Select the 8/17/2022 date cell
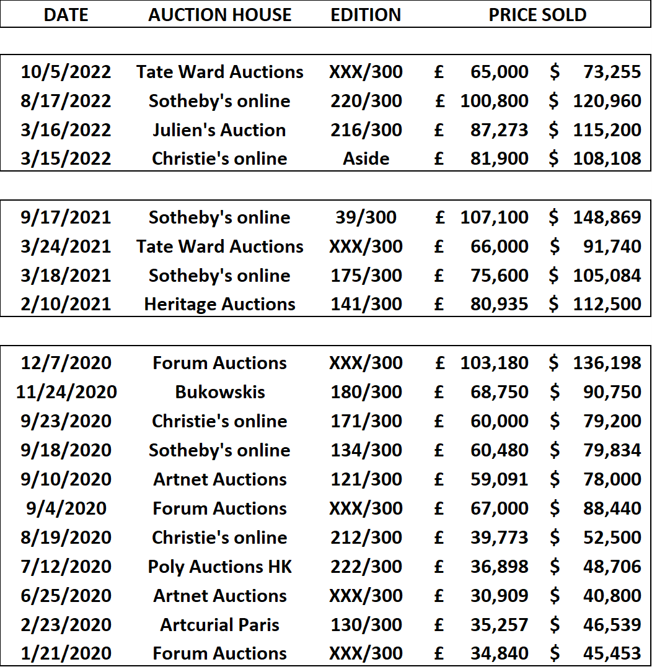This screenshot has width=652, height=667. 66,101
